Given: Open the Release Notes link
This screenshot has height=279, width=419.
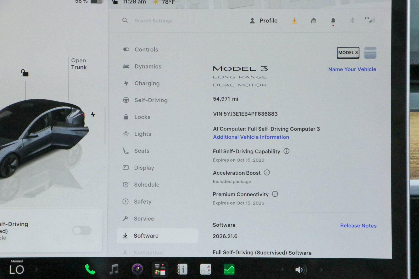Looking at the screenshot, I should [358, 226].
